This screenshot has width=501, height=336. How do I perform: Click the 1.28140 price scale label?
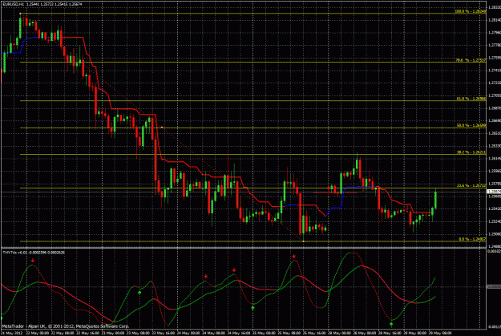495,20
